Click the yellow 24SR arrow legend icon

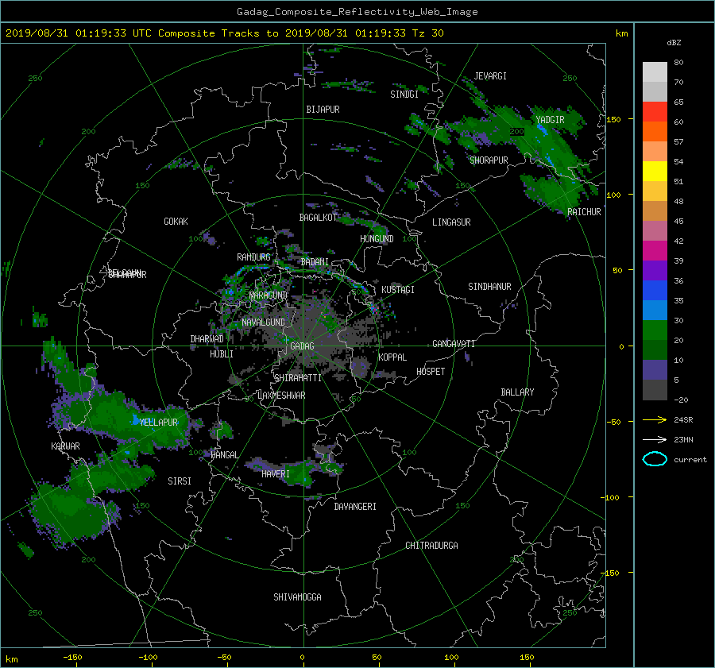click(655, 419)
